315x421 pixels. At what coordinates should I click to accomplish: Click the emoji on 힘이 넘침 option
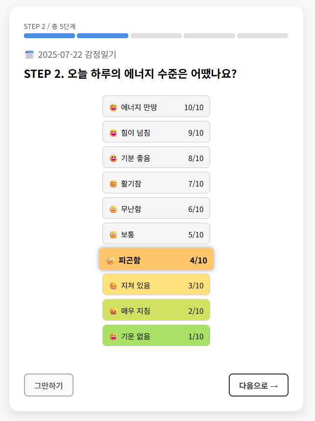tap(114, 133)
